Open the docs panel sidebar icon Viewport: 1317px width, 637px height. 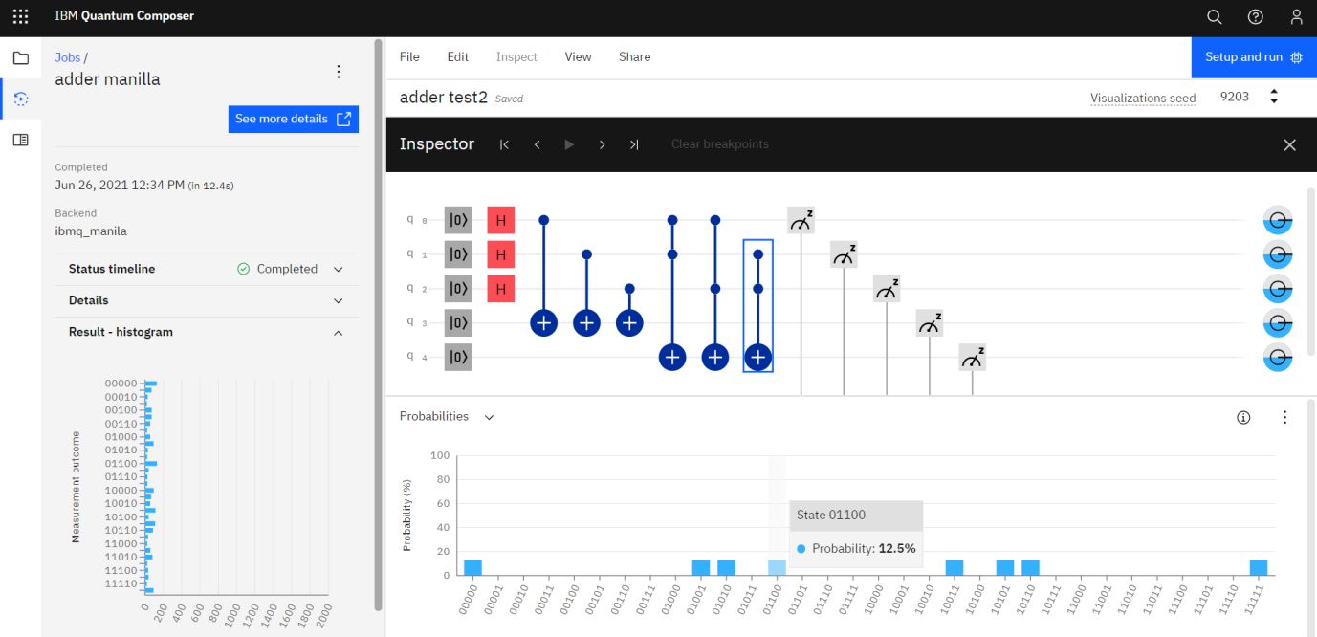coord(20,140)
